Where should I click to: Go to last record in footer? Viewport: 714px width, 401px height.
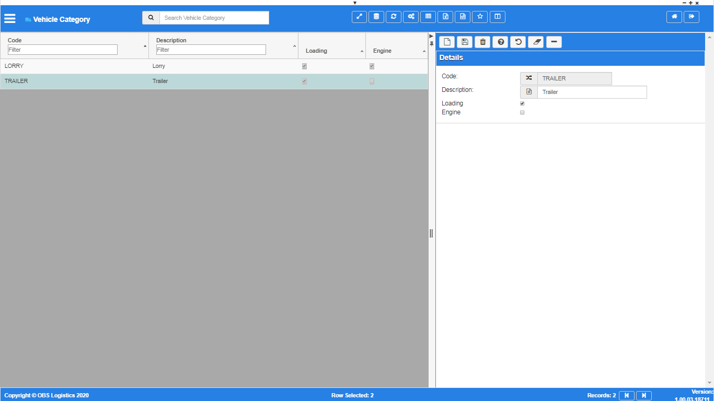(644, 395)
